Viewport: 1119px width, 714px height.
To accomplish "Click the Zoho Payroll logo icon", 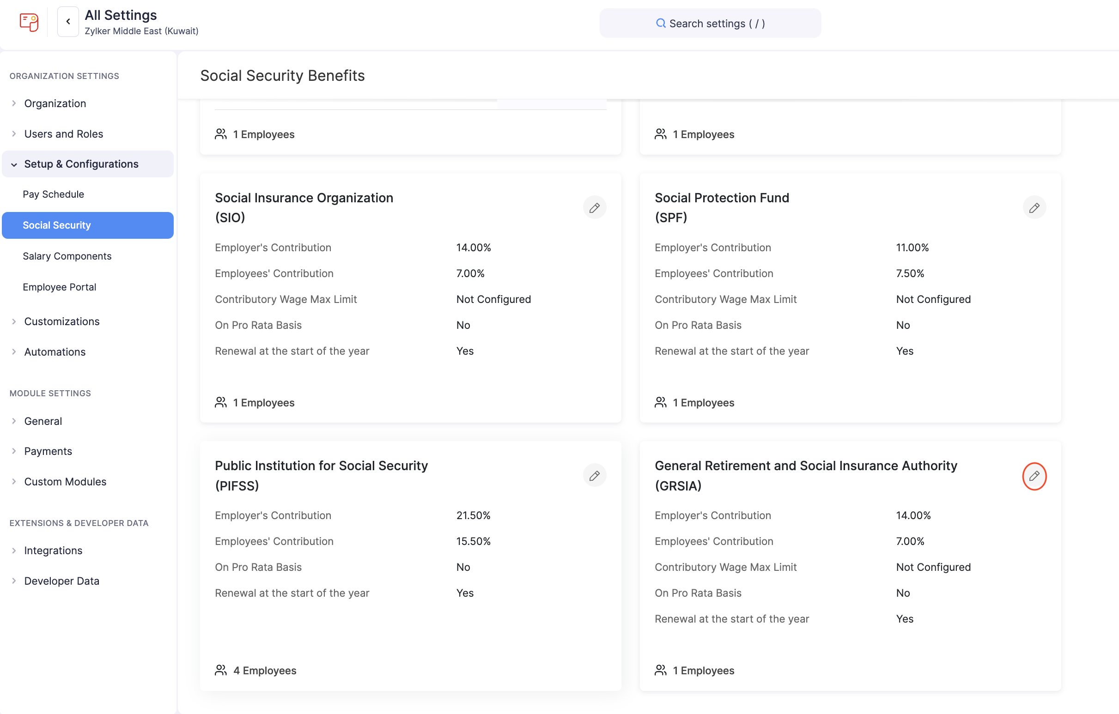I will point(29,22).
